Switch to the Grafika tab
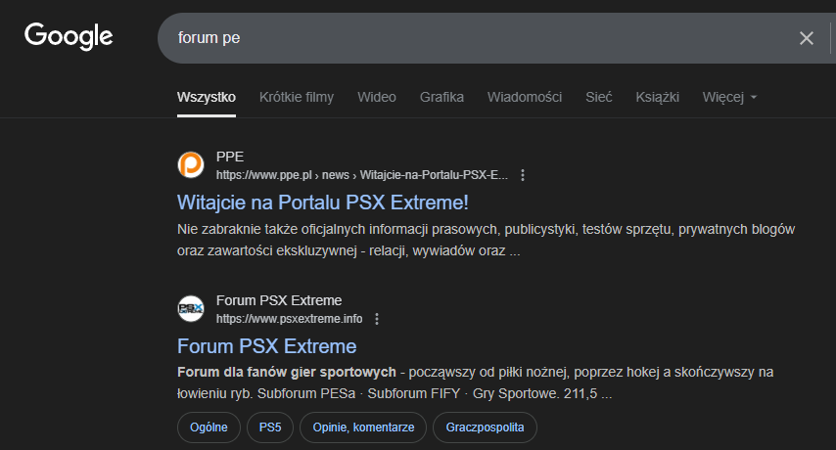This screenshot has width=836, height=450. [x=441, y=97]
